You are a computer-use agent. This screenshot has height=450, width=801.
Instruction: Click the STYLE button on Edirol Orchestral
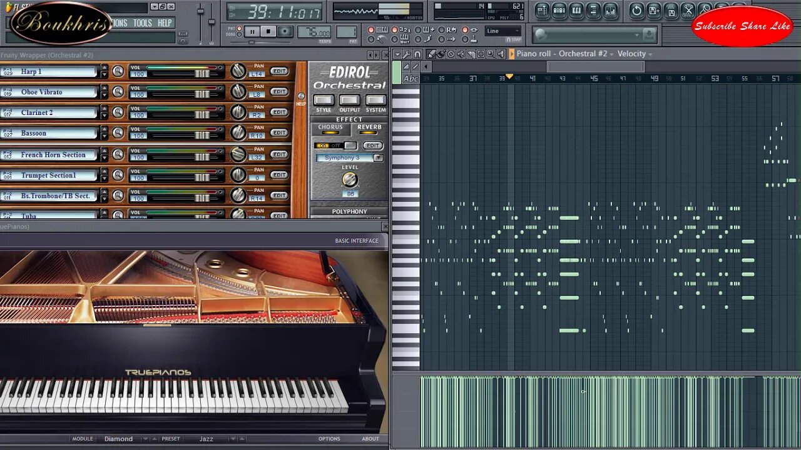pyautogui.click(x=324, y=100)
